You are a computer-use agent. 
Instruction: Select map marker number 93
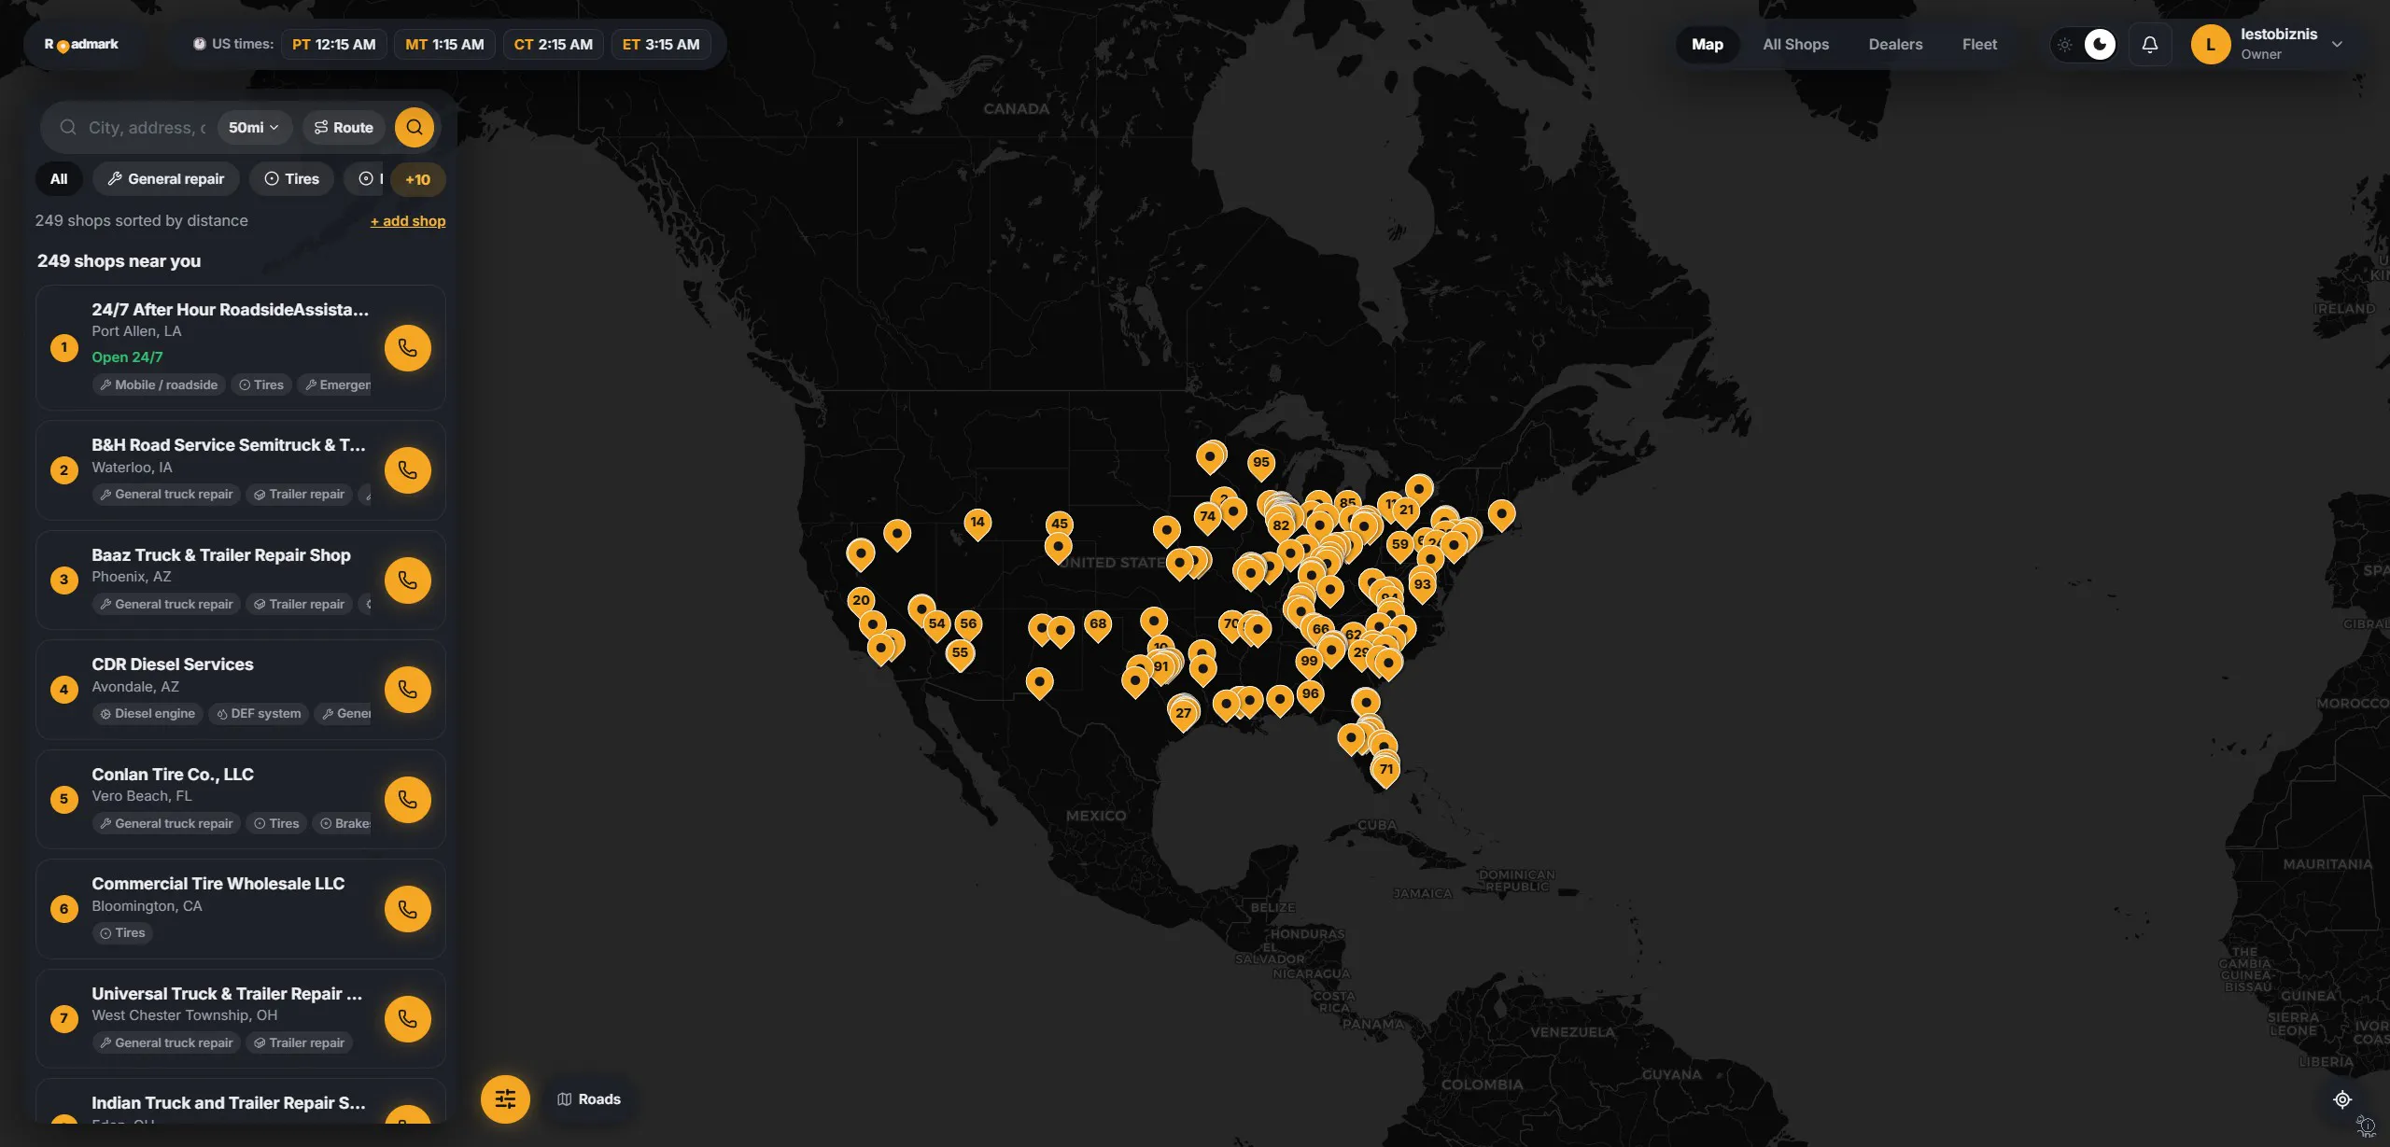point(1422,585)
